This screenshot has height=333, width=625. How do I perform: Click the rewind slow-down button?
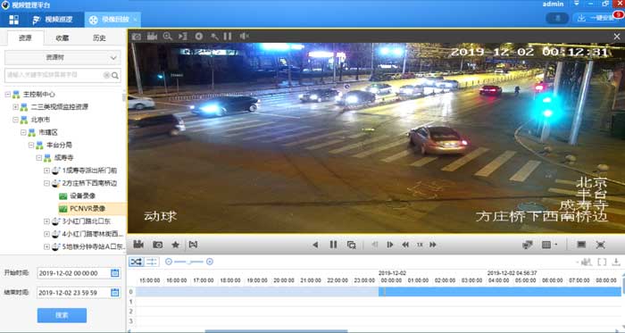(405, 245)
